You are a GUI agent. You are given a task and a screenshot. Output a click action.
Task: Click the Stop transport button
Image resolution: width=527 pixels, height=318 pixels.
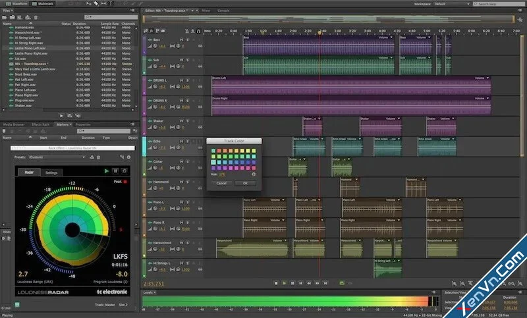(x=276, y=283)
